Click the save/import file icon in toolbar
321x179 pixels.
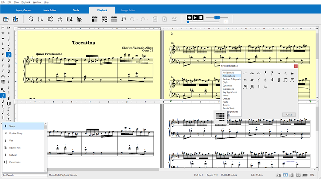click(15, 19)
